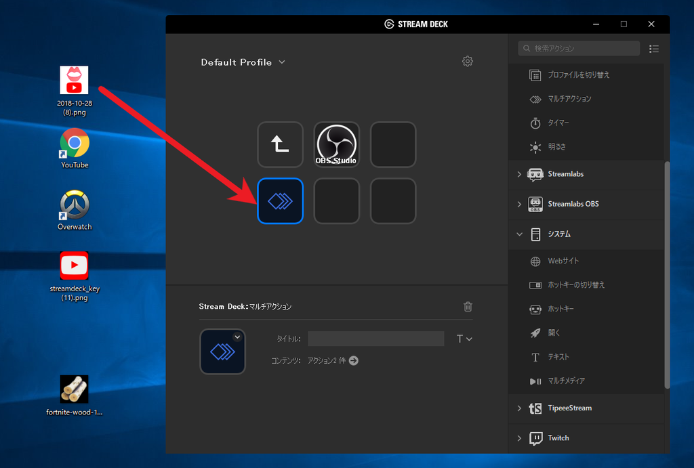Click the プロファイルを切り替え icon
Viewport: 694px width, 468px height.
coord(535,75)
